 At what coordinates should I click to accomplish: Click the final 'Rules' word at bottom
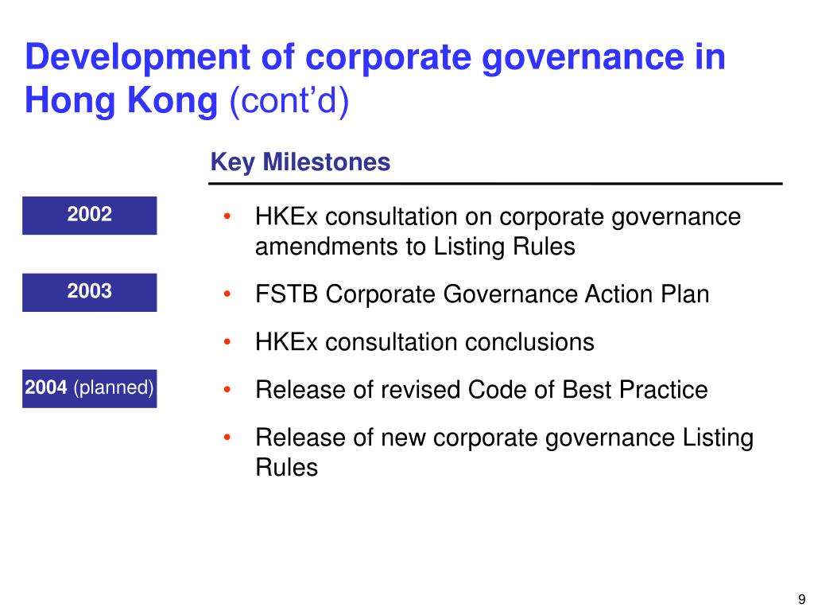point(286,467)
